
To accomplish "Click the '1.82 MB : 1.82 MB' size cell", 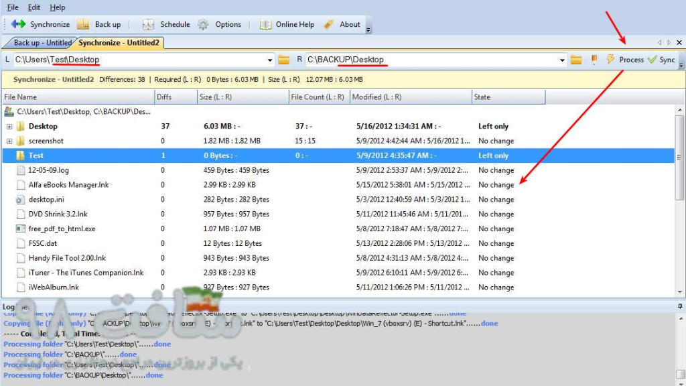I will point(232,141).
